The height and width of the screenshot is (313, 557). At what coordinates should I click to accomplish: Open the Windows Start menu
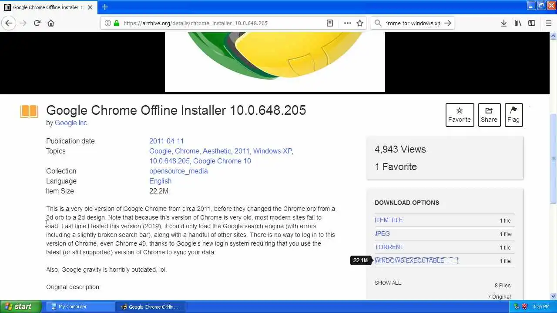click(x=21, y=306)
